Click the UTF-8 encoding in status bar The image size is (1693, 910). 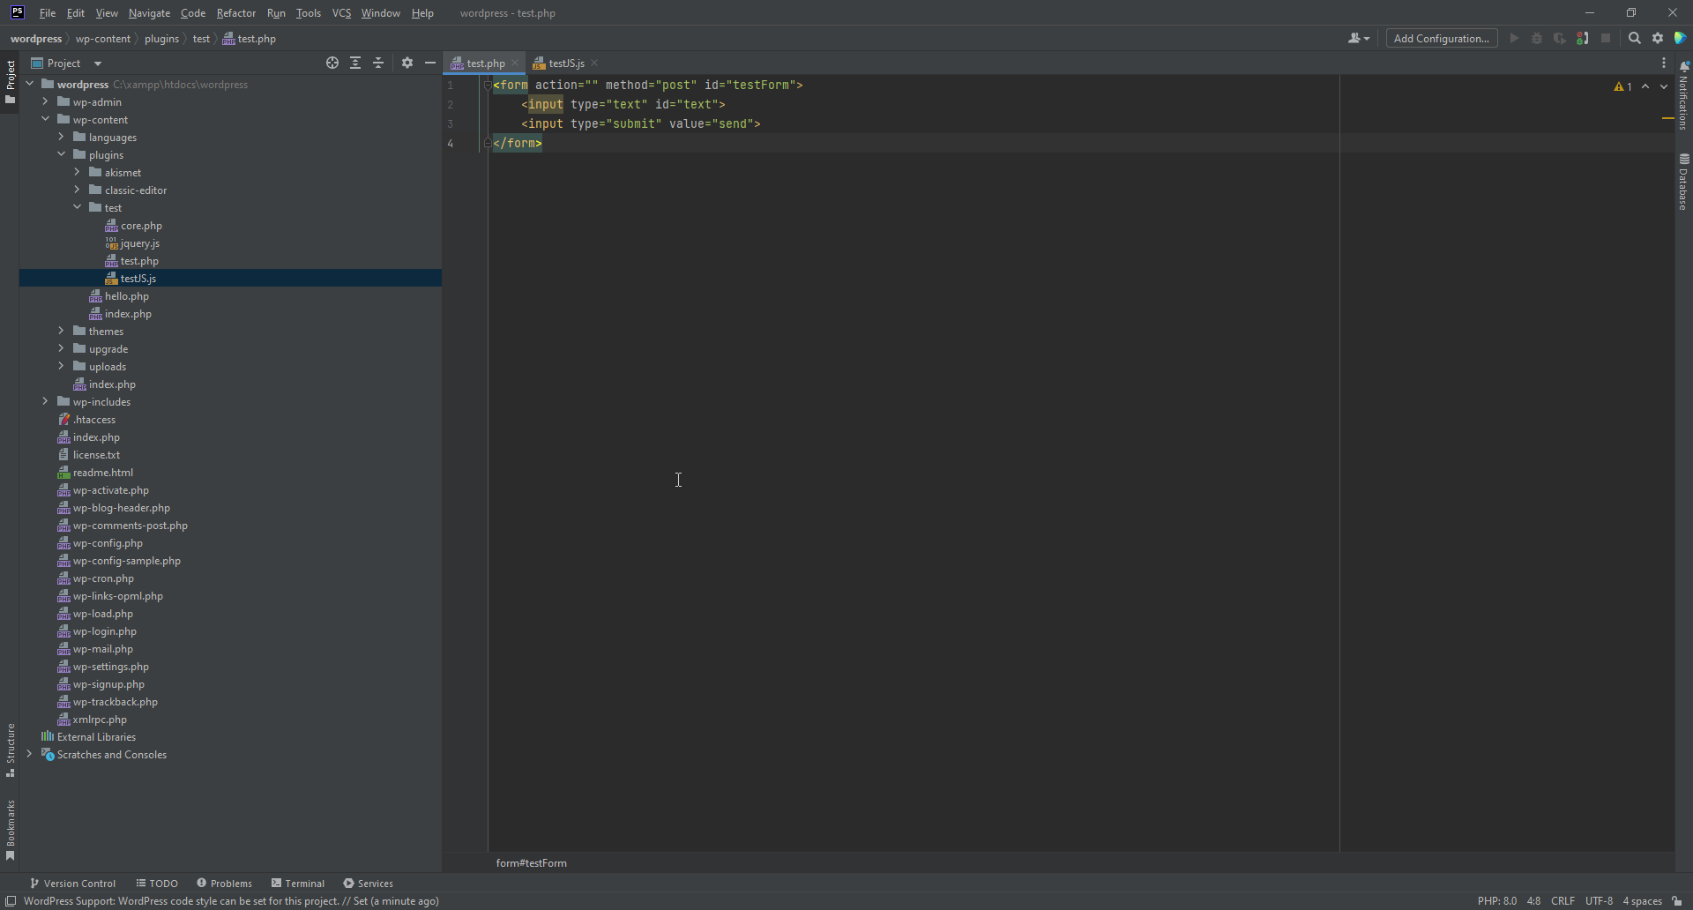pos(1599,901)
